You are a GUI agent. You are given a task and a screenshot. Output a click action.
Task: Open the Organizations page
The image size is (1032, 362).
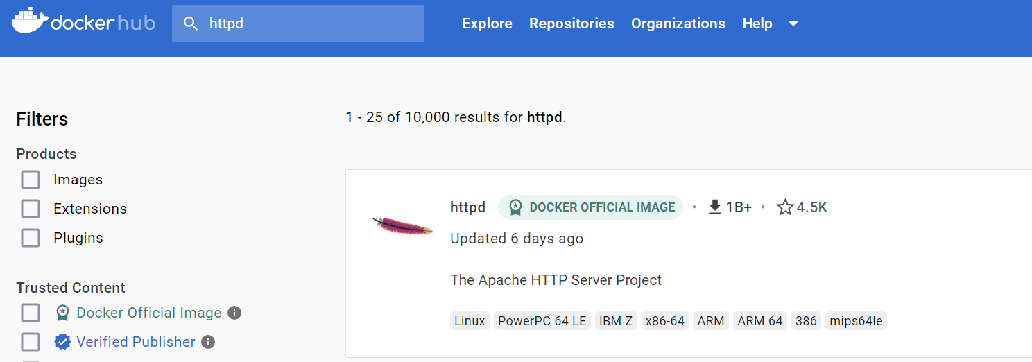pos(678,24)
